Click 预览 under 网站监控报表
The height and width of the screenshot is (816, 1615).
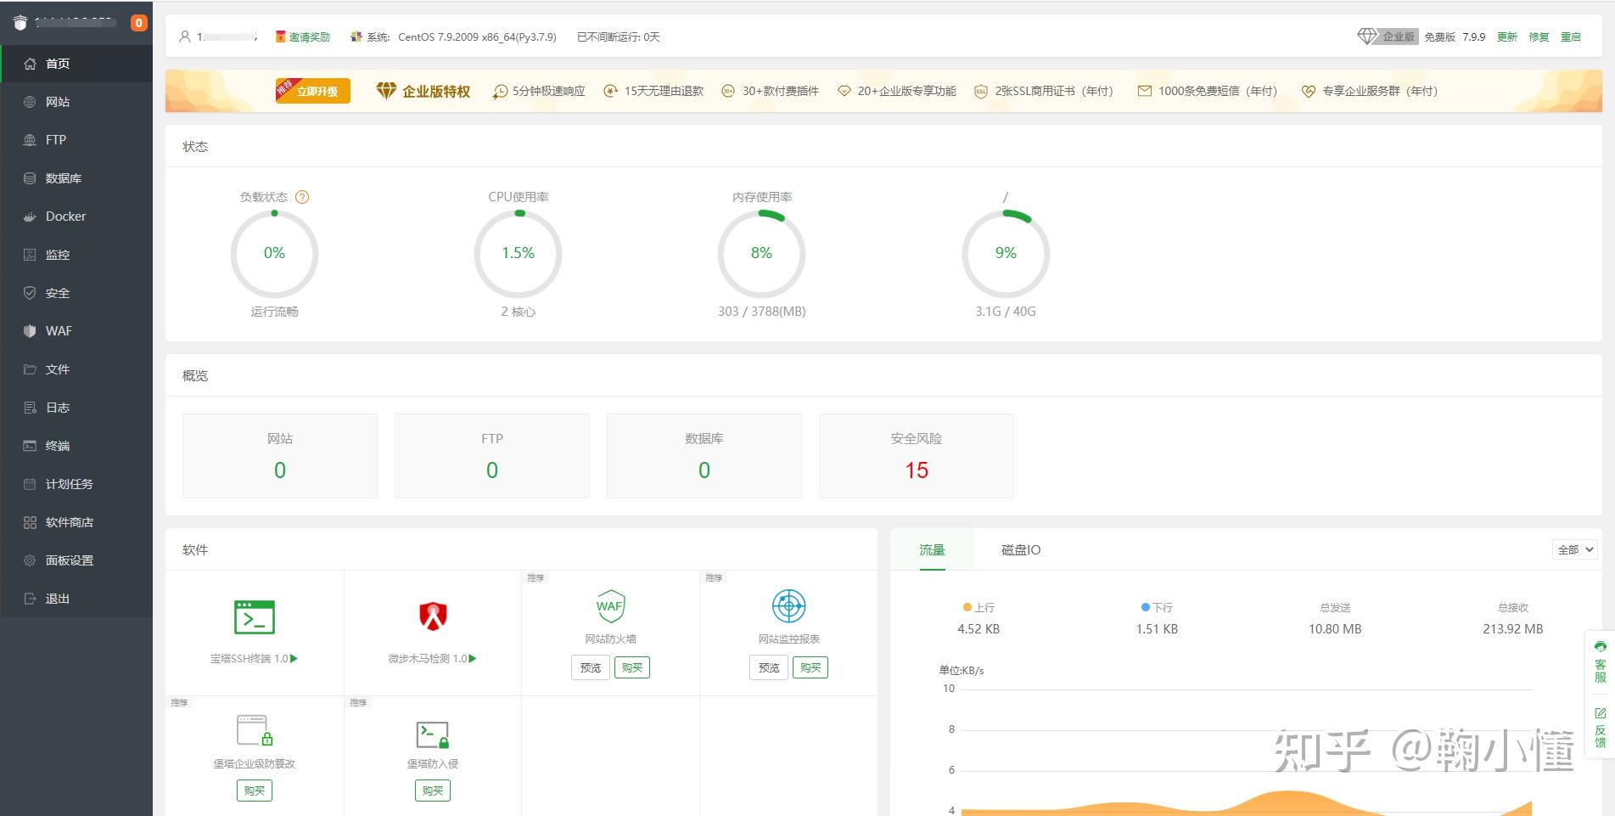769,667
